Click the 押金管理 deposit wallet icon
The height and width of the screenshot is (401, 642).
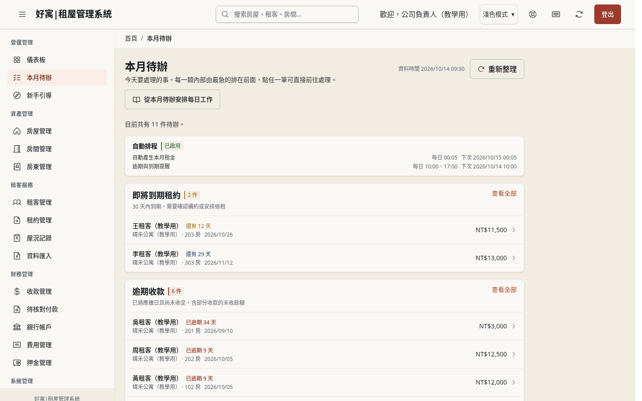17,363
